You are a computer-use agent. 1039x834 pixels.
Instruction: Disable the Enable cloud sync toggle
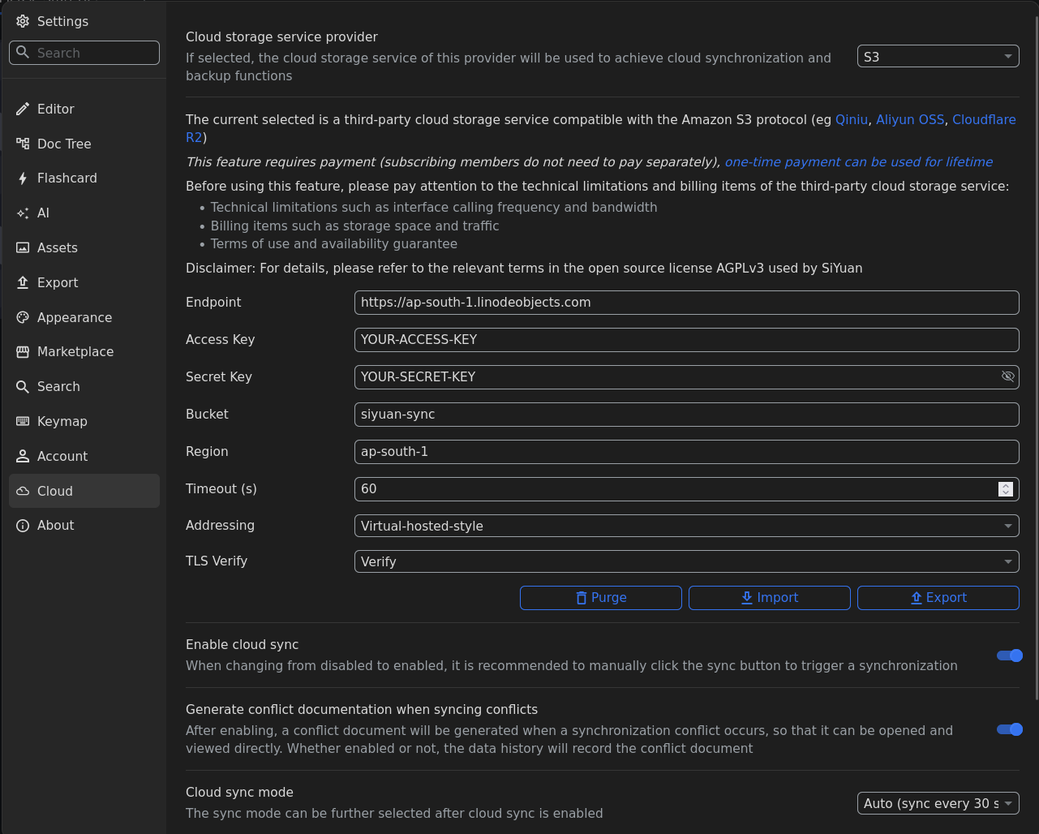point(1009,656)
